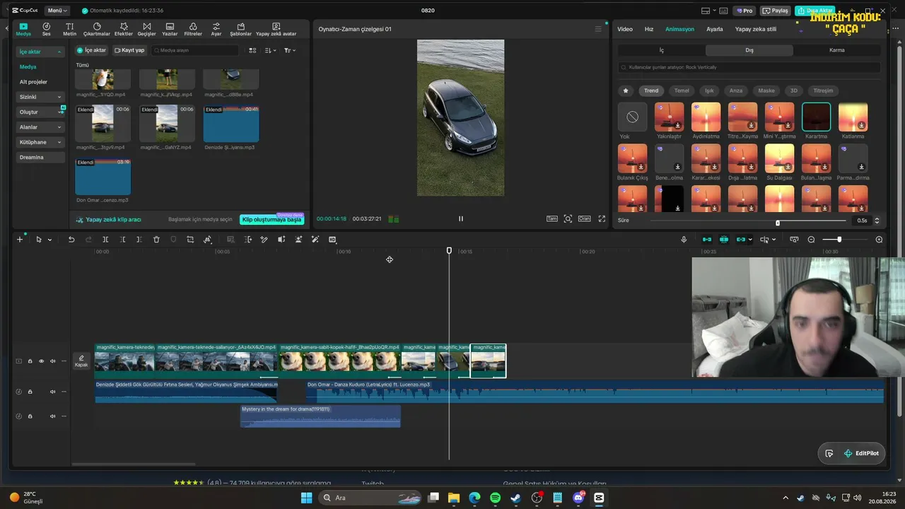Image resolution: width=905 pixels, height=509 pixels.
Task: Hide the main video track with eye icon
Action: tap(41, 361)
